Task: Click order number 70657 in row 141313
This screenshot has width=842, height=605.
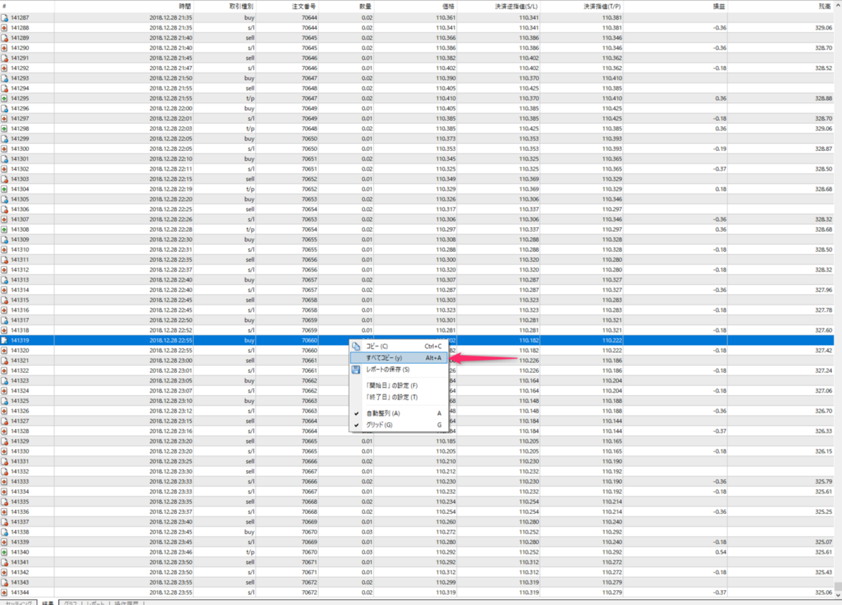Action: coord(310,280)
